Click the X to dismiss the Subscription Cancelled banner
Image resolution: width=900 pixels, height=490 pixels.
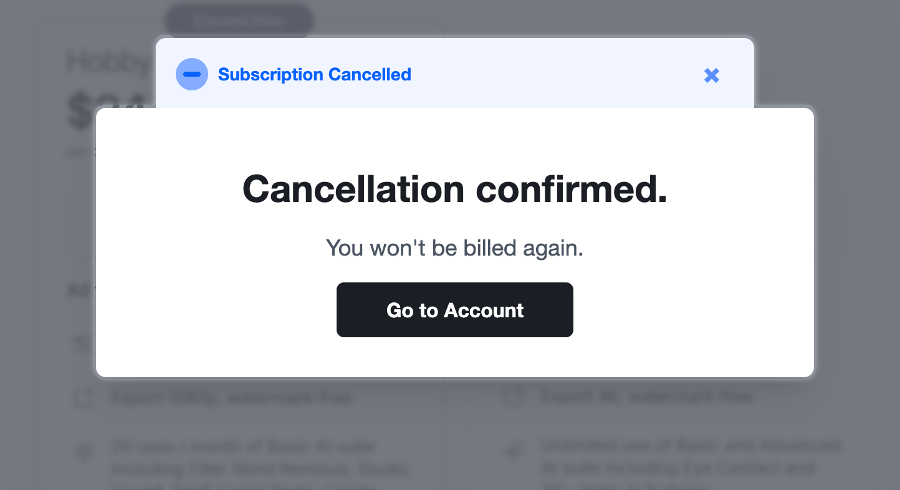[711, 75]
